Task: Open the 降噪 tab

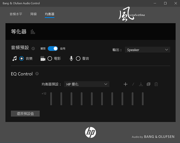Action: coord(33,14)
